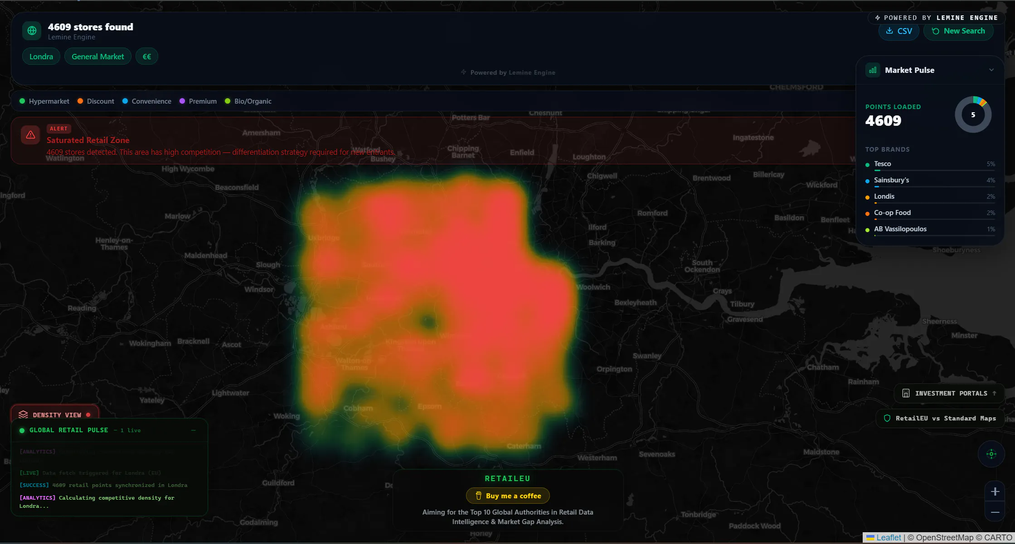
Task: Click the [SUCCESS] log line in pulse feed
Action: point(103,485)
